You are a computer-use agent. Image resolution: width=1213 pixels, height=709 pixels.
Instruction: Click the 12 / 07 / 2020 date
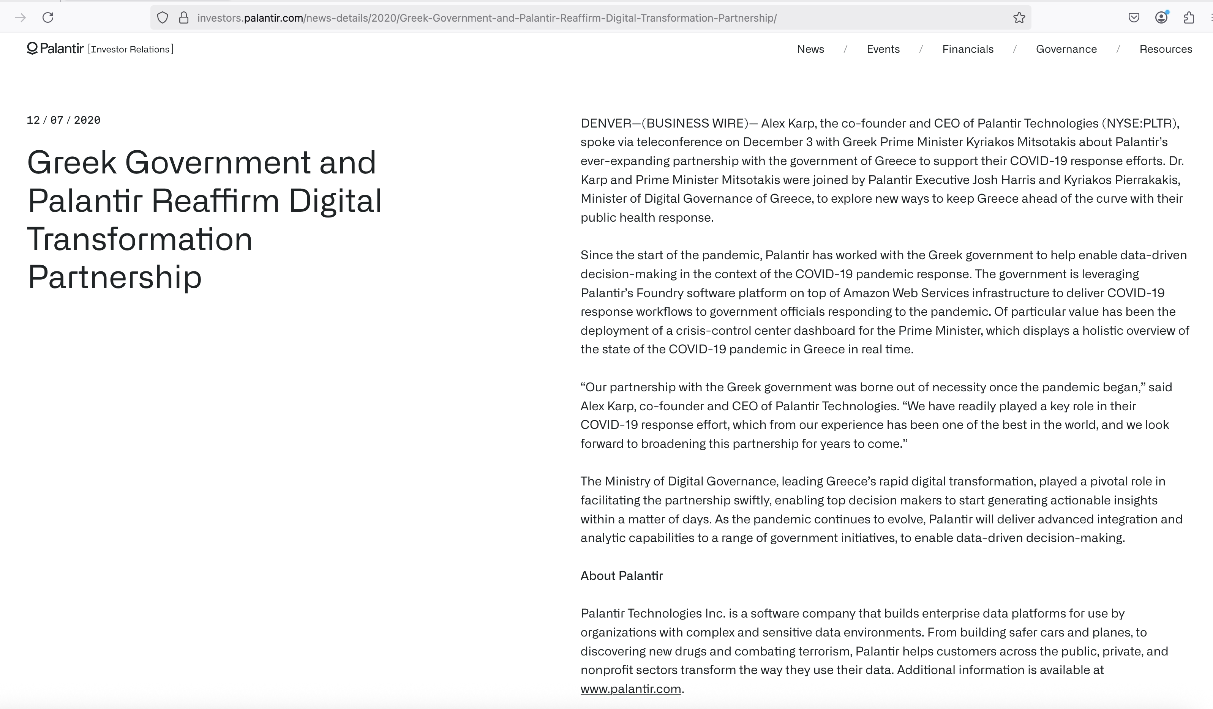[63, 120]
